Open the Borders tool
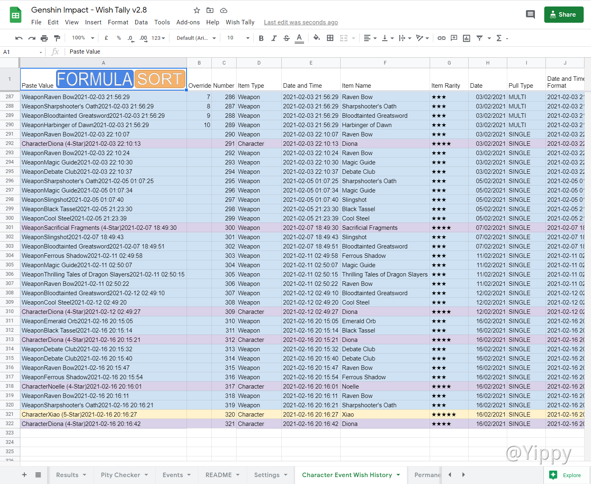Screen dimensions: 591x484 pos(330,38)
